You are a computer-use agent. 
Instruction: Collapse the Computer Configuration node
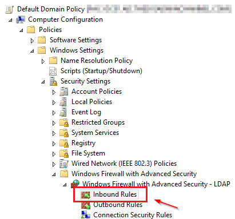[x=10, y=20]
